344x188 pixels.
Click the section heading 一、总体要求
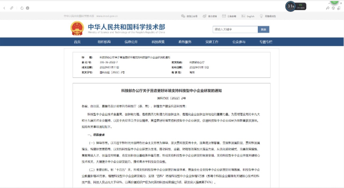tap(96, 135)
